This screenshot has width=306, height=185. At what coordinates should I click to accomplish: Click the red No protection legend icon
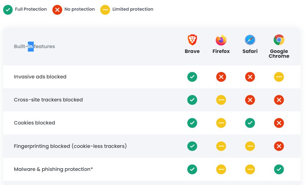pos(57,10)
